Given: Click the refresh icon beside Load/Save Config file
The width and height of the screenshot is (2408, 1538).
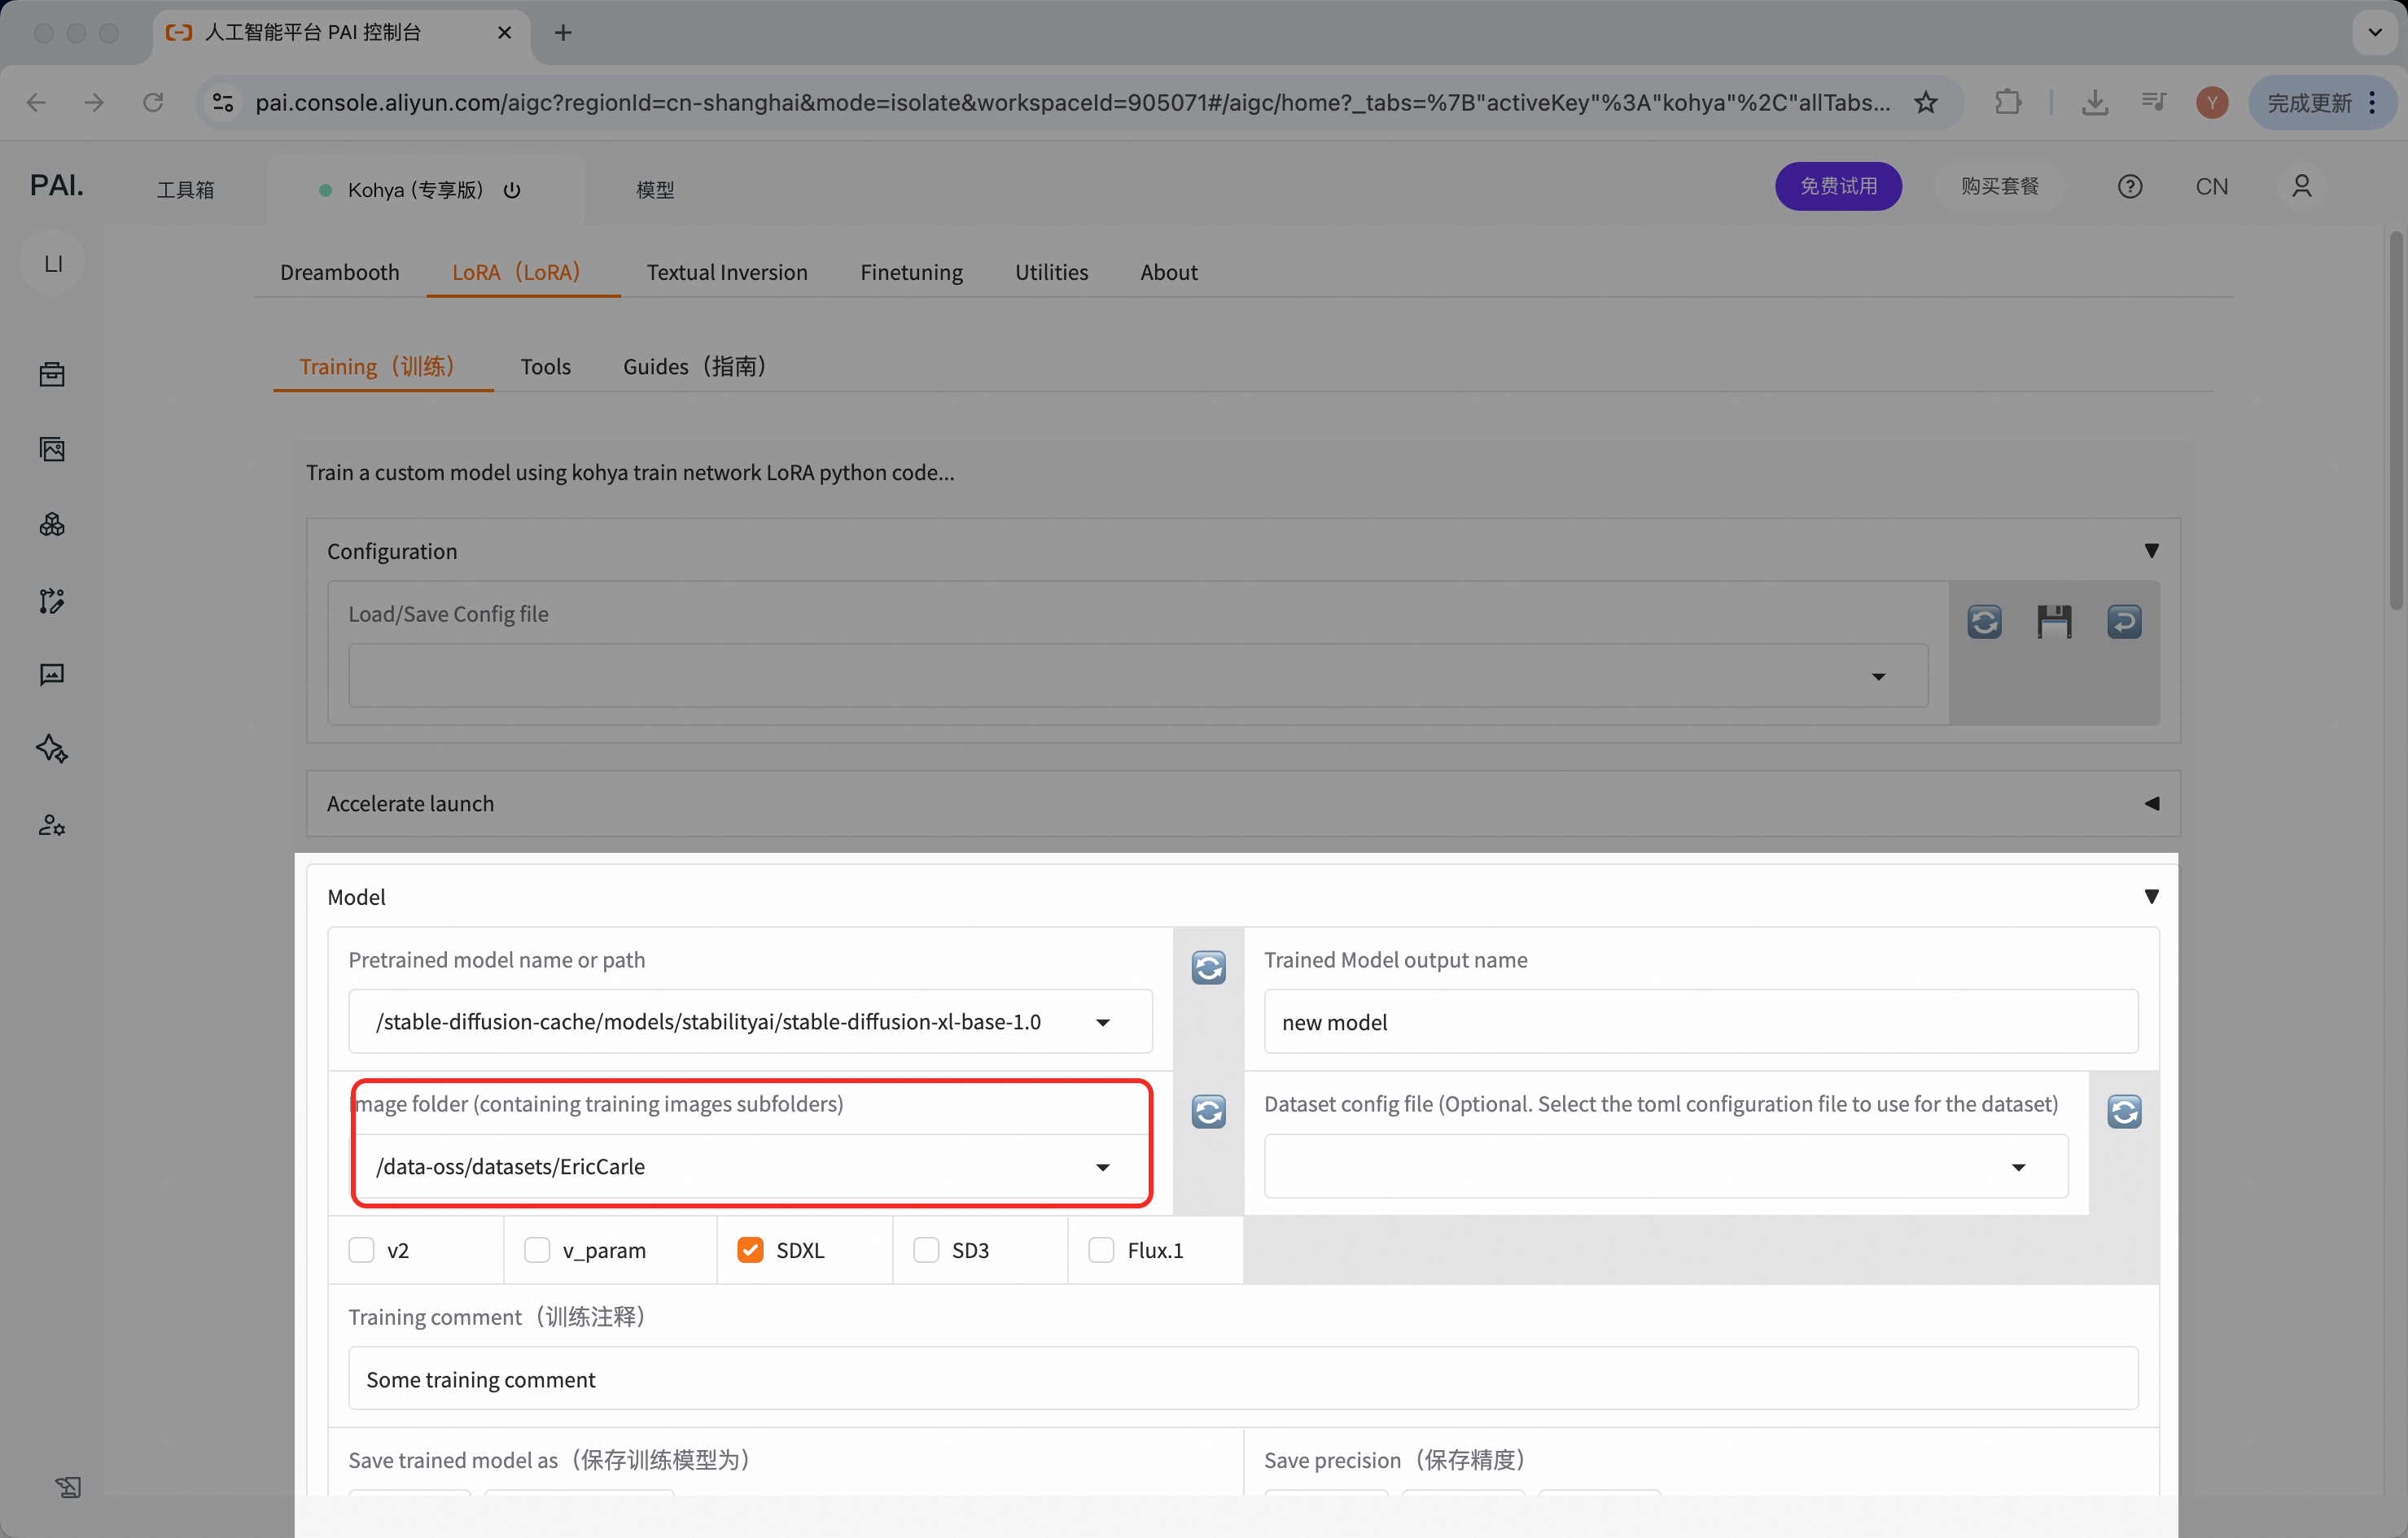Looking at the screenshot, I should click(x=1984, y=622).
